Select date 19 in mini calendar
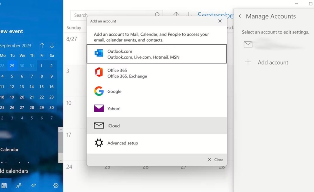This screenshot has height=192, width=314. pos(12,97)
